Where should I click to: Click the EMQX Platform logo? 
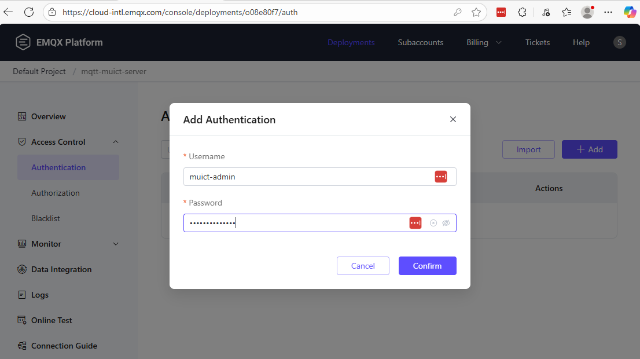click(x=59, y=42)
